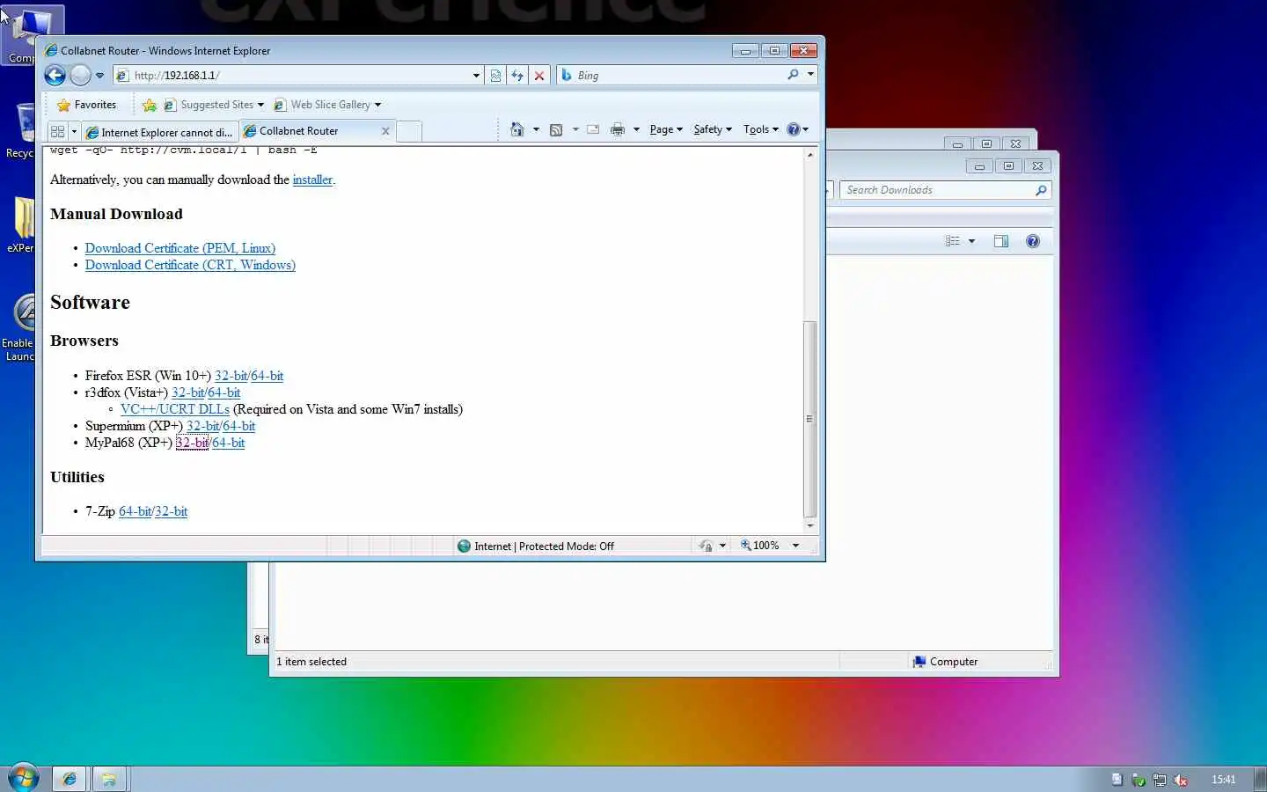Download r3dfox 64-bit
Screen dimensions: 1267x792
(224, 392)
